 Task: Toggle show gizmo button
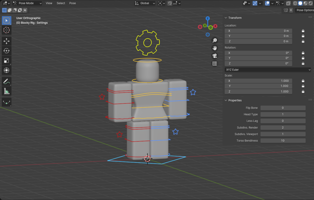point(255,3)
